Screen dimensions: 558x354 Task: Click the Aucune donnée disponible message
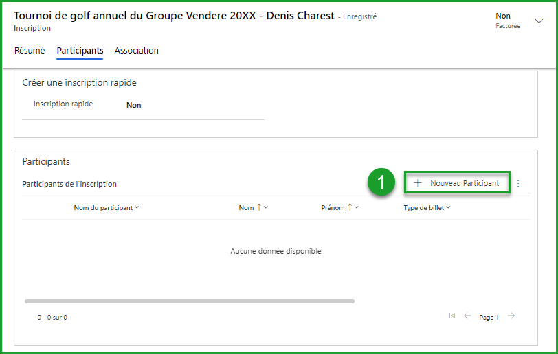[x=276, y=251]
